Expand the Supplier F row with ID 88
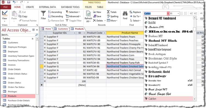 click(45, 37)
